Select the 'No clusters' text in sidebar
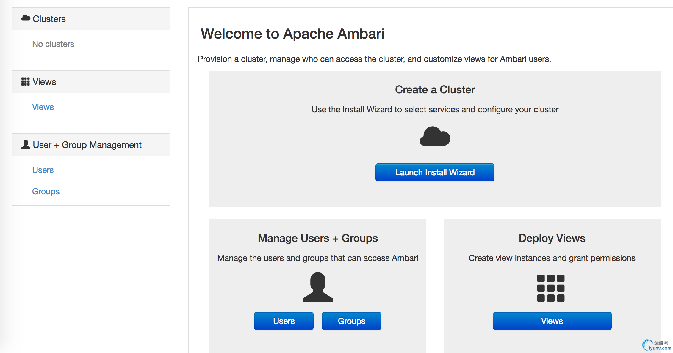 (53, 44)
